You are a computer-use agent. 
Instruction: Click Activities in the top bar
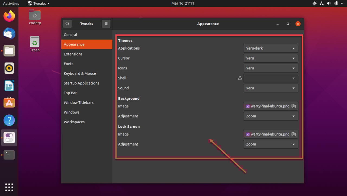click(x=11, y=4)
